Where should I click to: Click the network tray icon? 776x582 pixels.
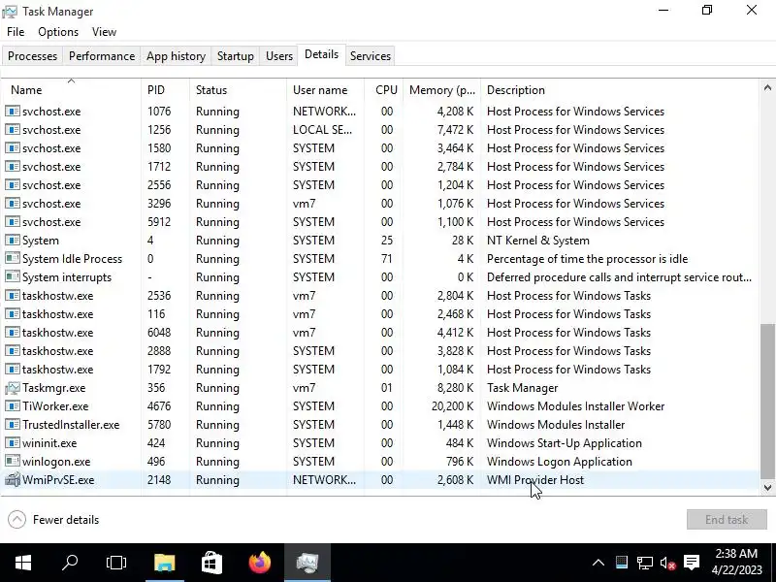(x=644, y=563)
